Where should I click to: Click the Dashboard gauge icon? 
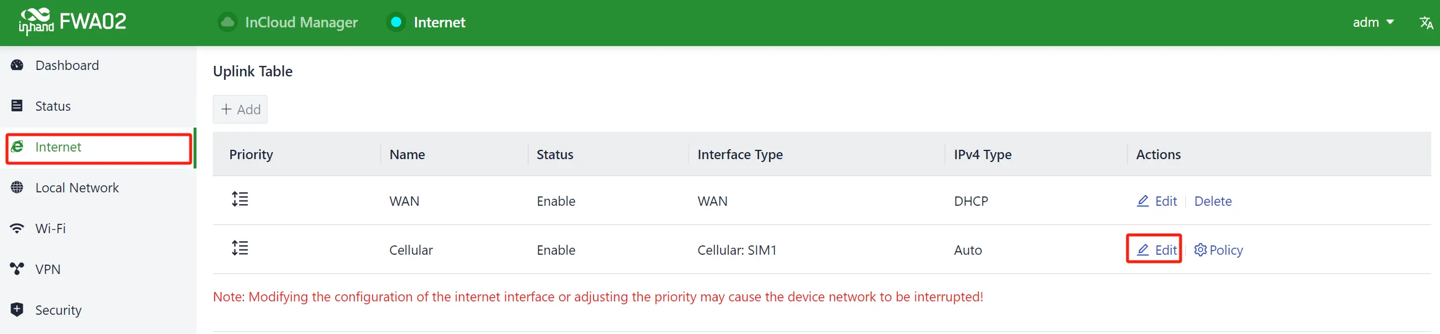[17, 65]
